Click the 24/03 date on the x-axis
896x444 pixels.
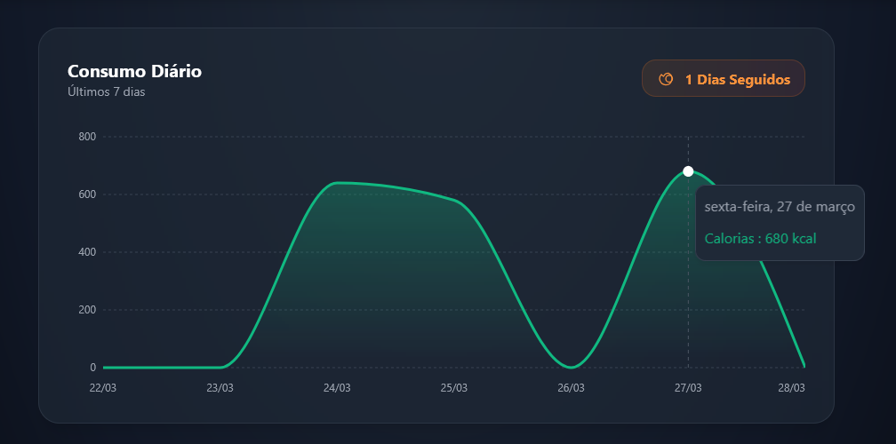pos(337,388)
